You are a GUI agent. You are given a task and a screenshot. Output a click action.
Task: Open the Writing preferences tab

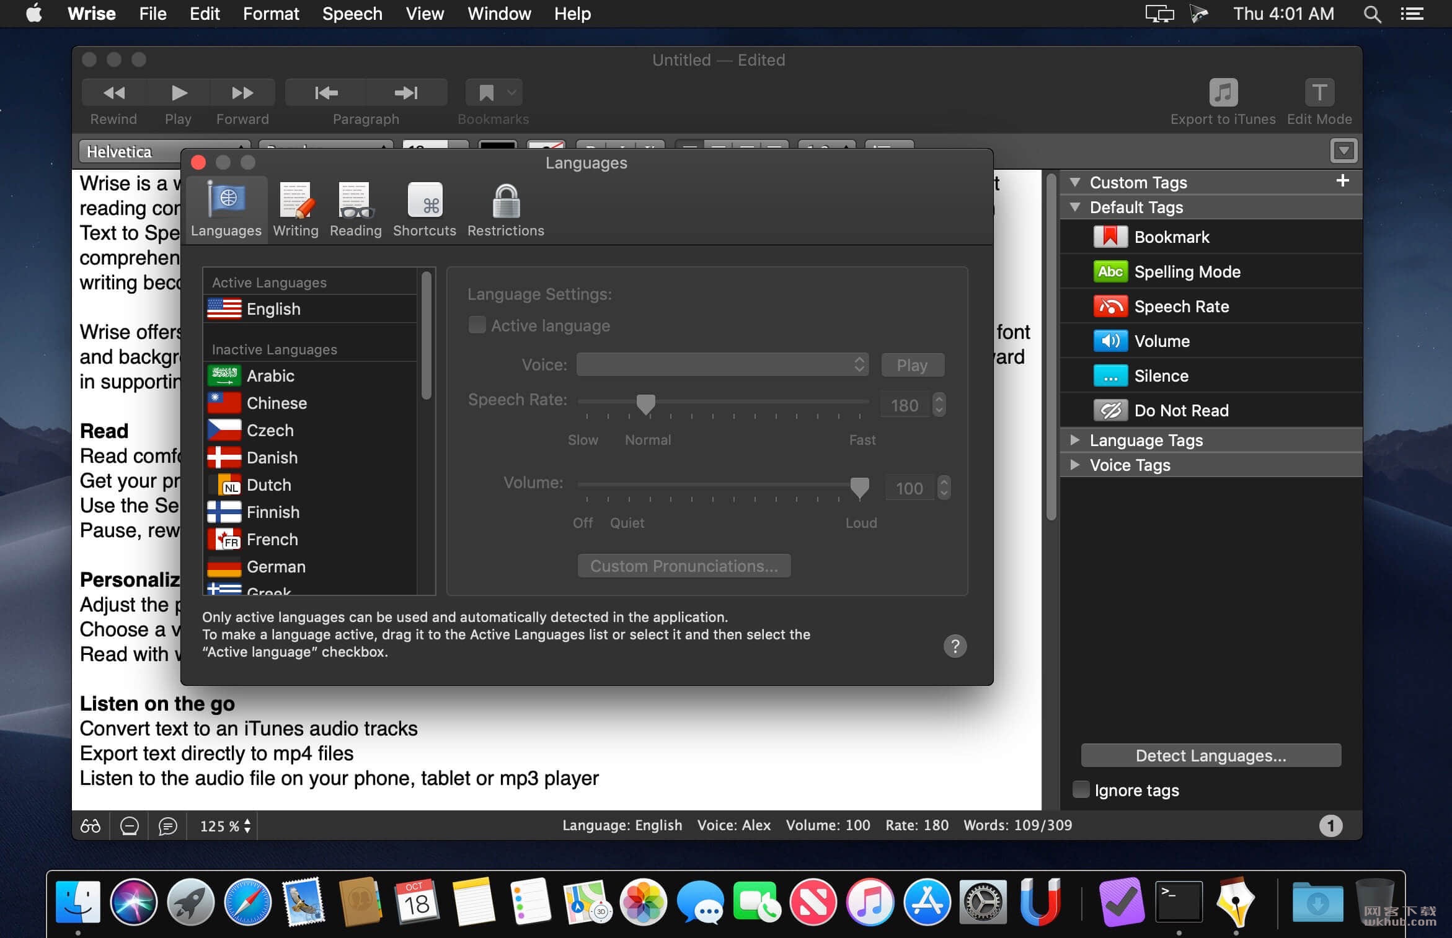pyautogui.click(x=296, y=209)
